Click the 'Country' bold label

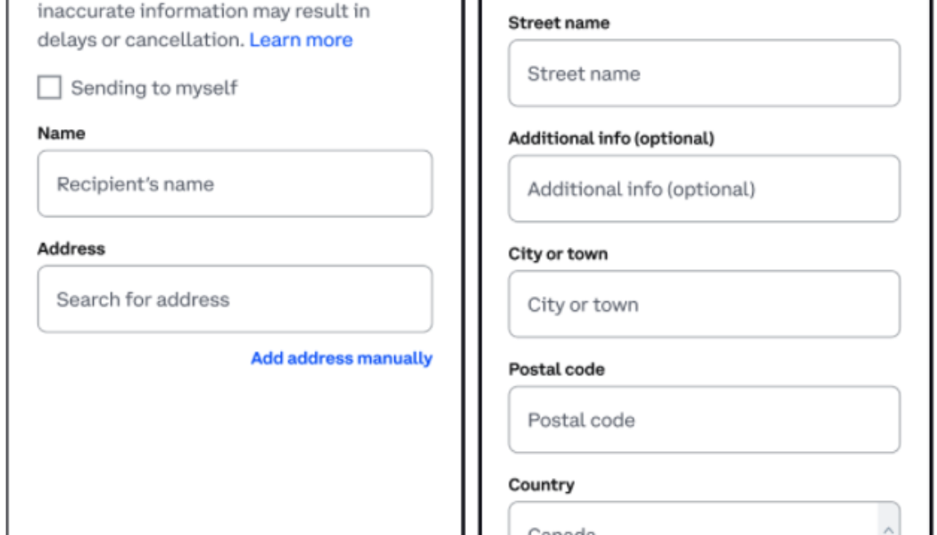pos(541,485)
